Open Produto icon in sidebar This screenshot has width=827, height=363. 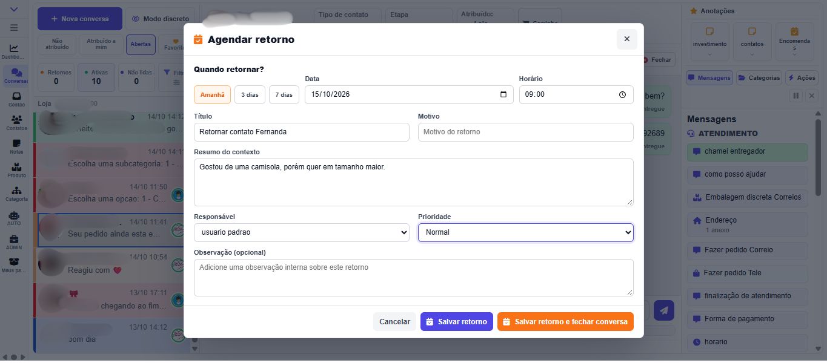(x=16, y=171)
